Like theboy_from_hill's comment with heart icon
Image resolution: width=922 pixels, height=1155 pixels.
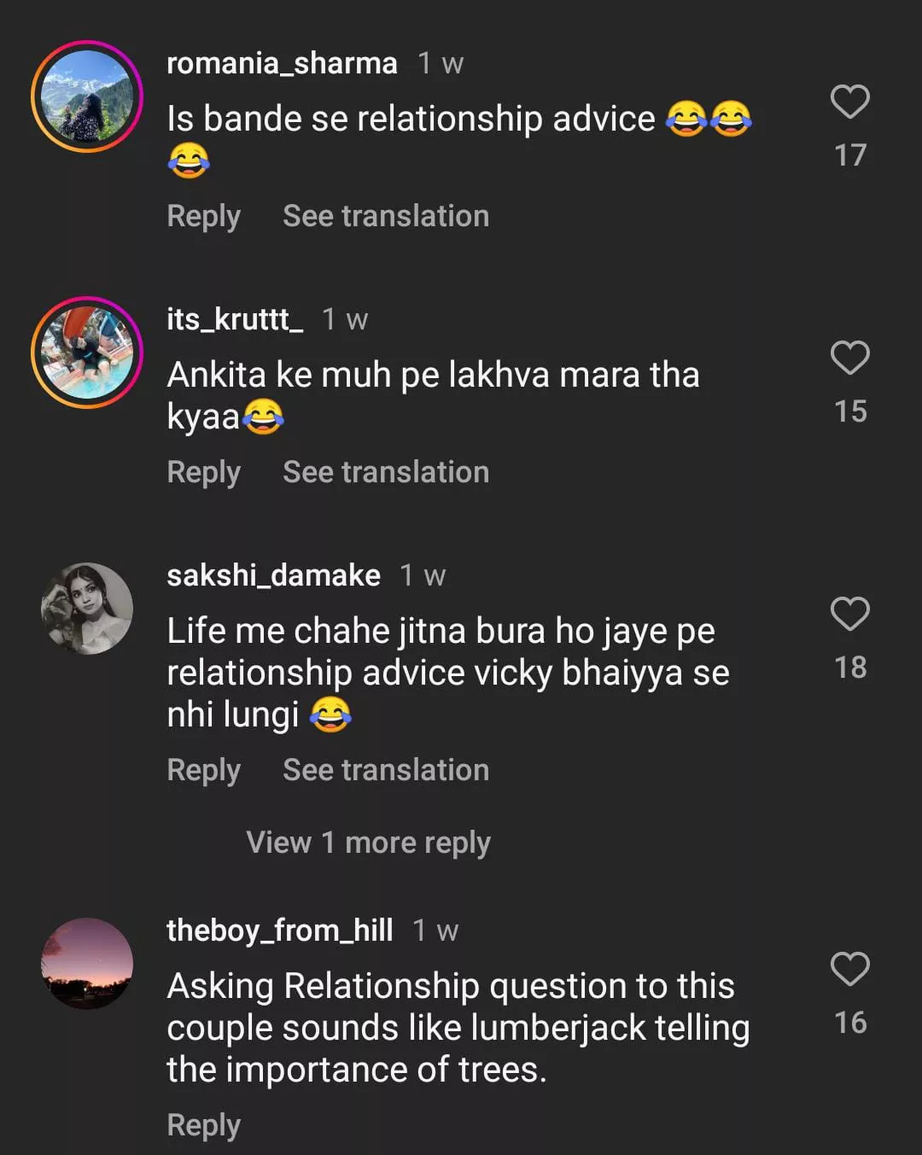coord(849,970)
